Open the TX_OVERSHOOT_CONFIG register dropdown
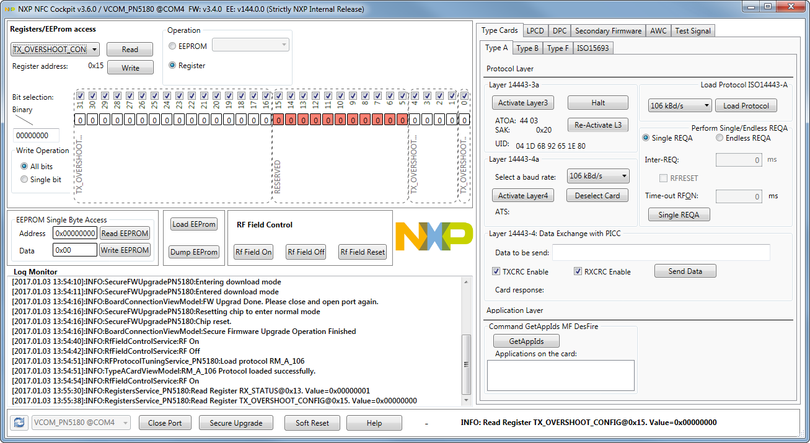The width and height of the screenshot is (810, 443). point(55,50)
